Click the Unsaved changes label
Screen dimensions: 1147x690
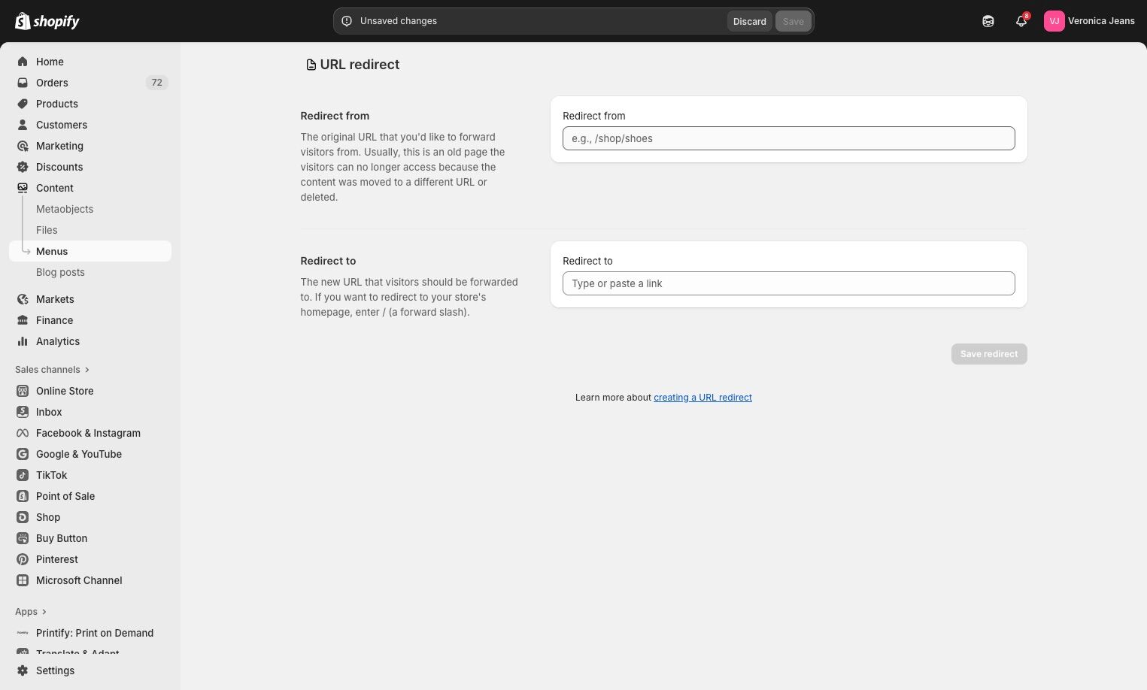(399, 21)
